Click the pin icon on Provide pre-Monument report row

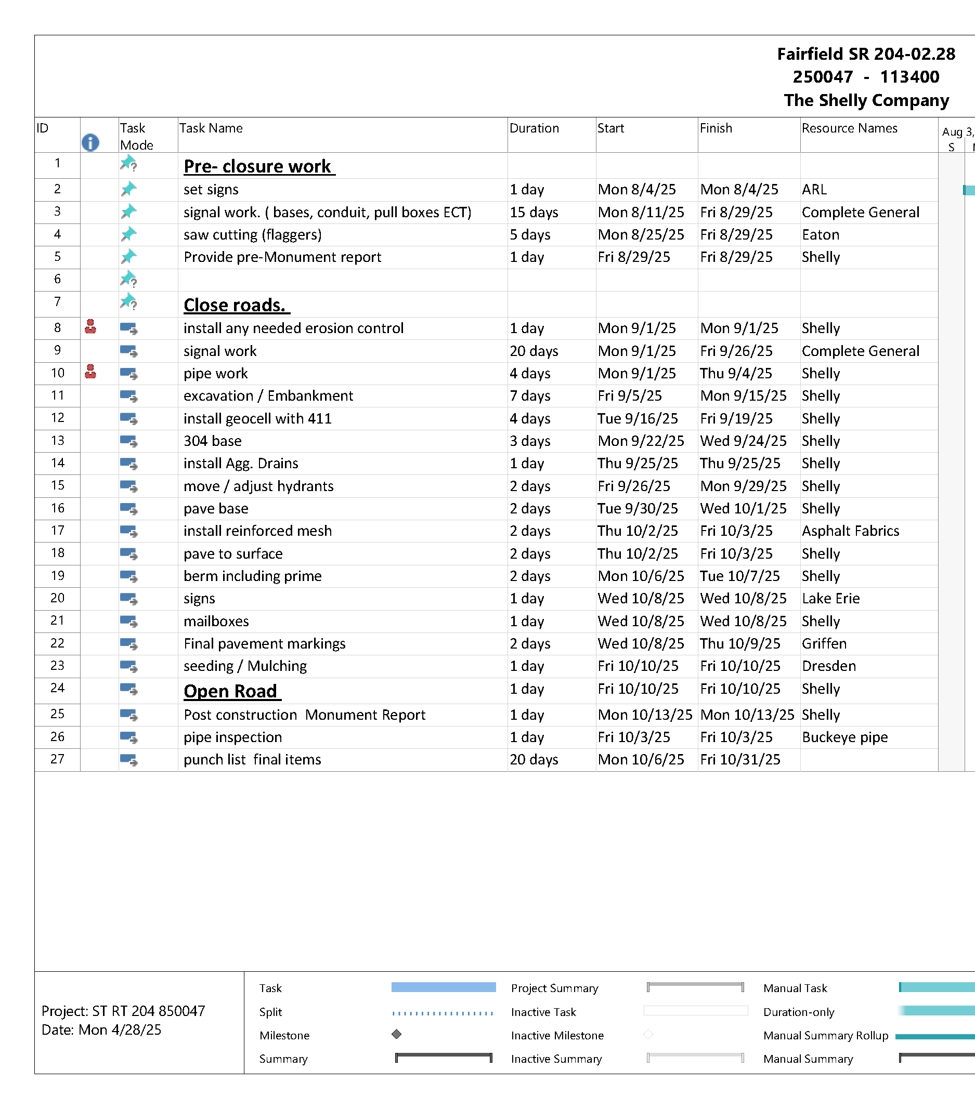click(x=128, y=257)
